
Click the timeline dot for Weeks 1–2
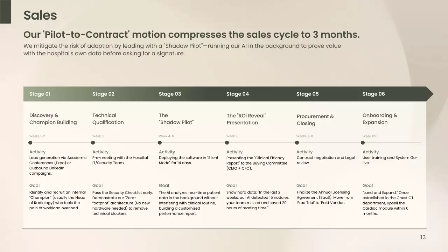pyautogui.click(x=30, y=142)
